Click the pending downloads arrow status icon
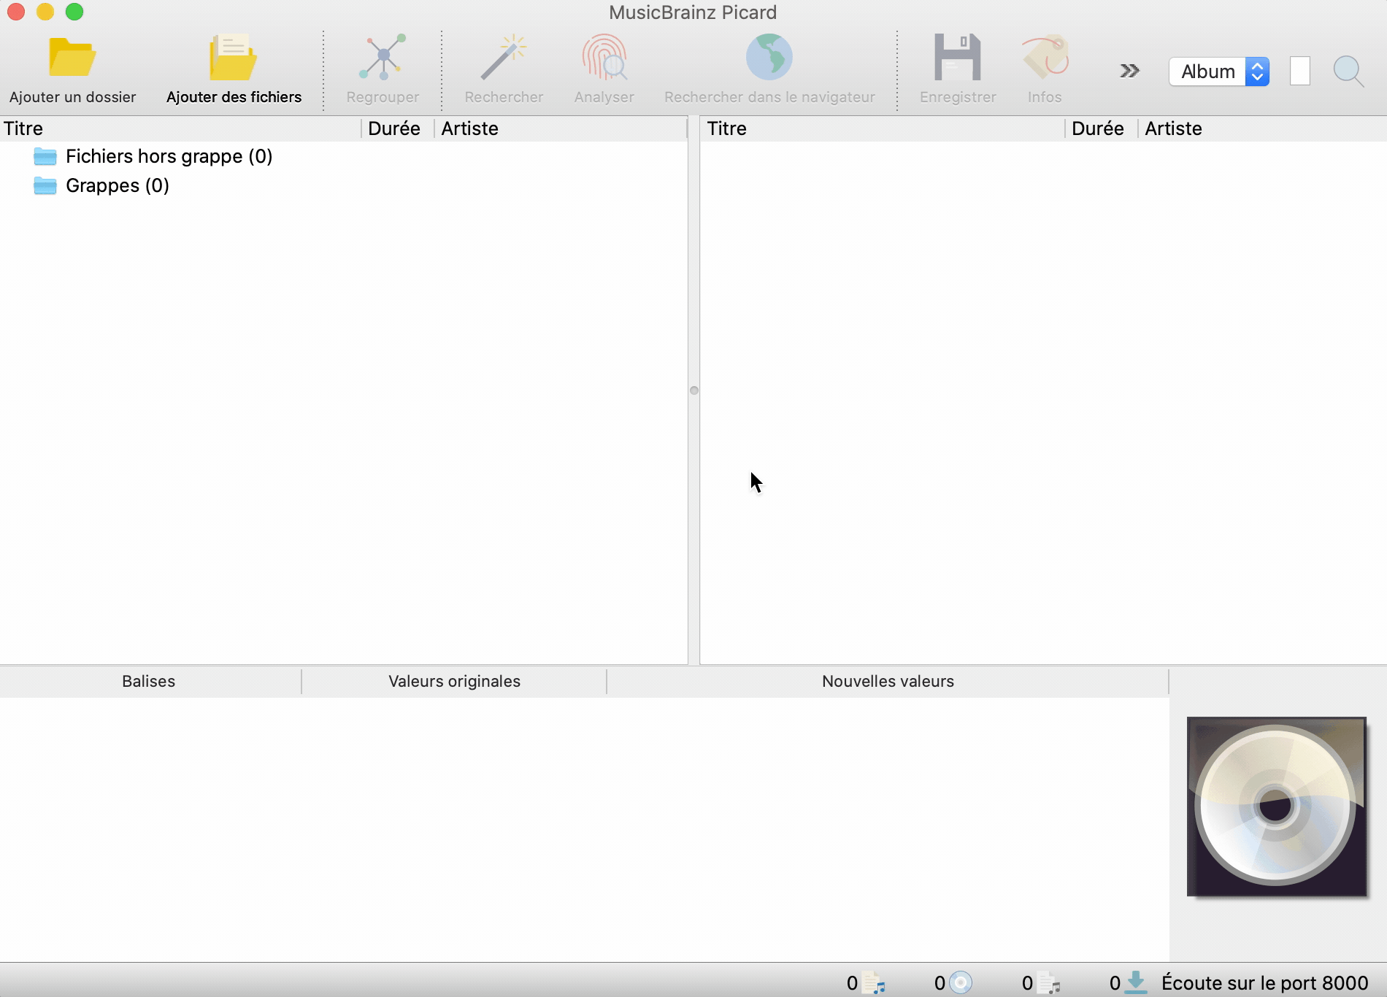 (x=1136, y=982)
